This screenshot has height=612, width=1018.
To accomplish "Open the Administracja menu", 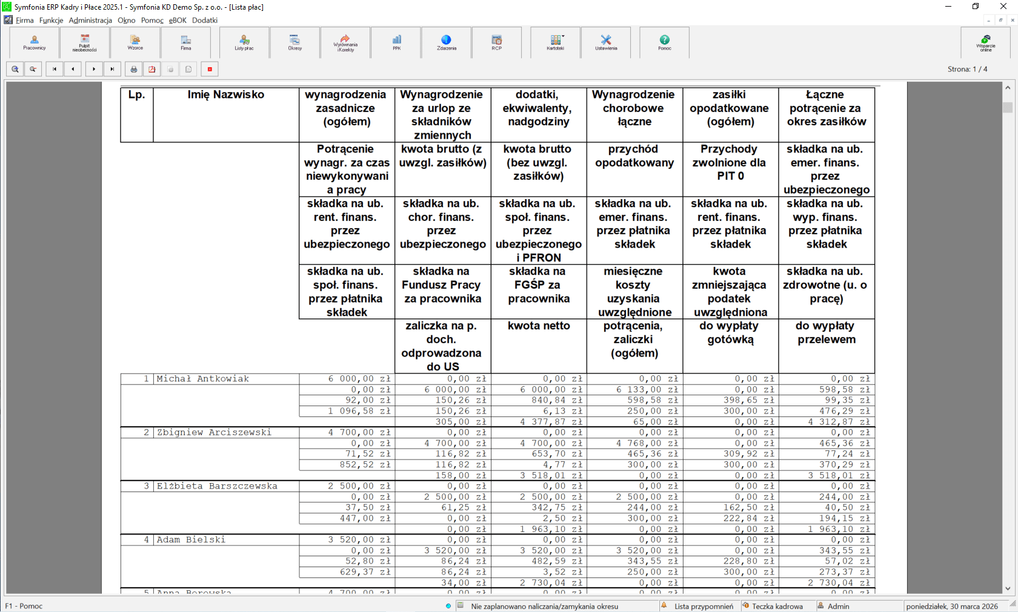I will pos(90,20).
